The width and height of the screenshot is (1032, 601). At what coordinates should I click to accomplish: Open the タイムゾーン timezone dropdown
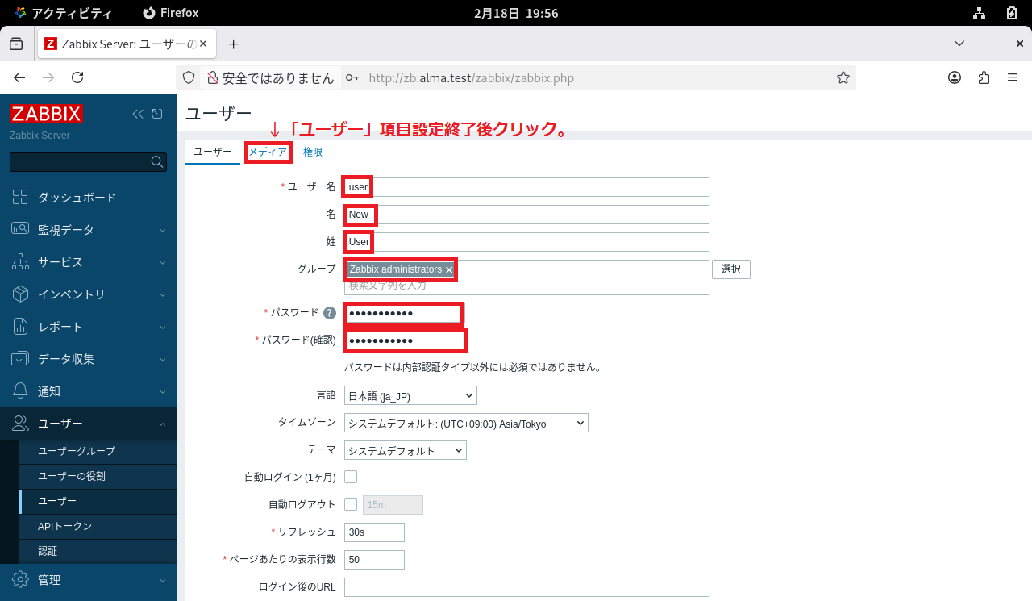pyautogui.click(x=466, y=423)
